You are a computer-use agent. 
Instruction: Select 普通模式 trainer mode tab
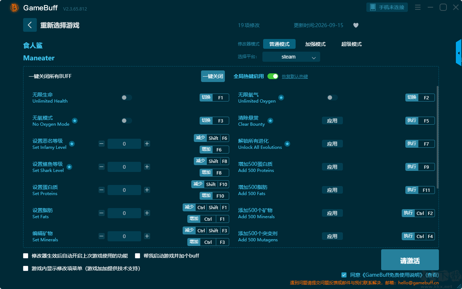point(279,44)
